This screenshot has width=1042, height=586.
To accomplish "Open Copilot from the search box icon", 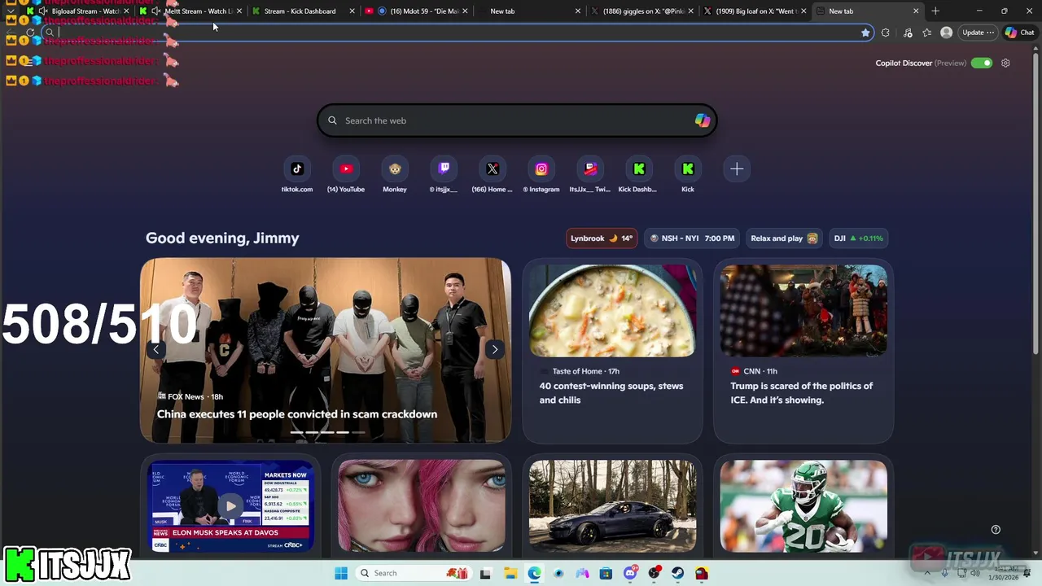I will pyautogui.click(x=702, y=120).
